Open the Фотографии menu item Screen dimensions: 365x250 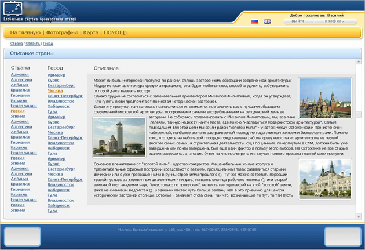coord(62,32)
